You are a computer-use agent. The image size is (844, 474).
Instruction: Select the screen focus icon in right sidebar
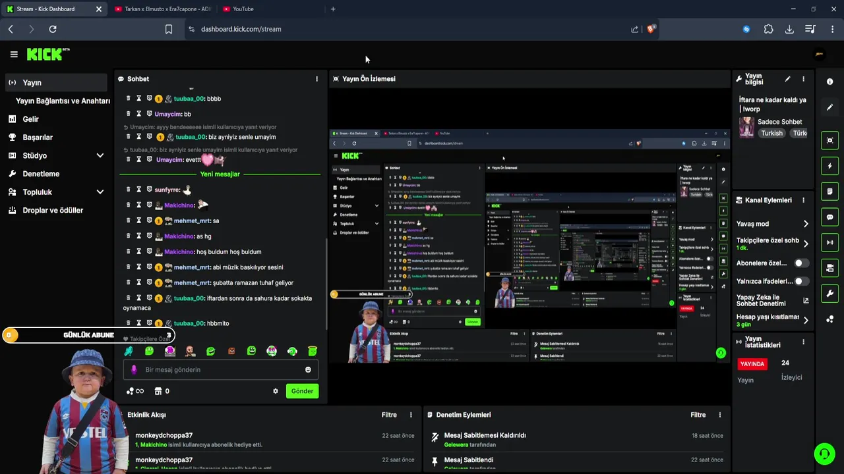[829, 140]
